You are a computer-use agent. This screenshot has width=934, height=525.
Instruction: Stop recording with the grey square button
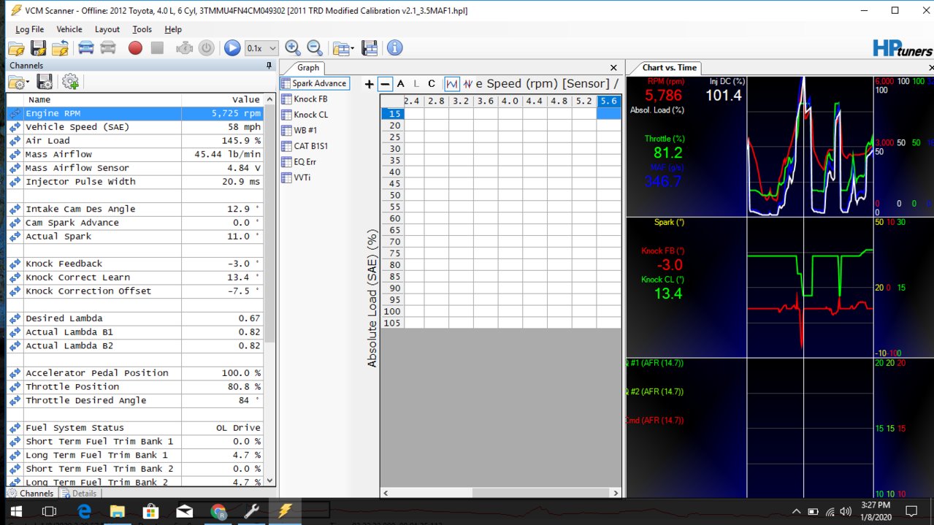pyautogui.click(x=157, y=48)
